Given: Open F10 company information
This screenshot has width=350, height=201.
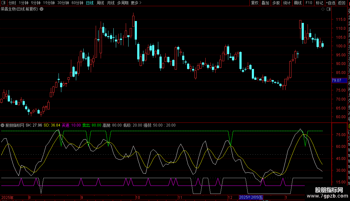Looking at the screenshot, I should point(309,3).
